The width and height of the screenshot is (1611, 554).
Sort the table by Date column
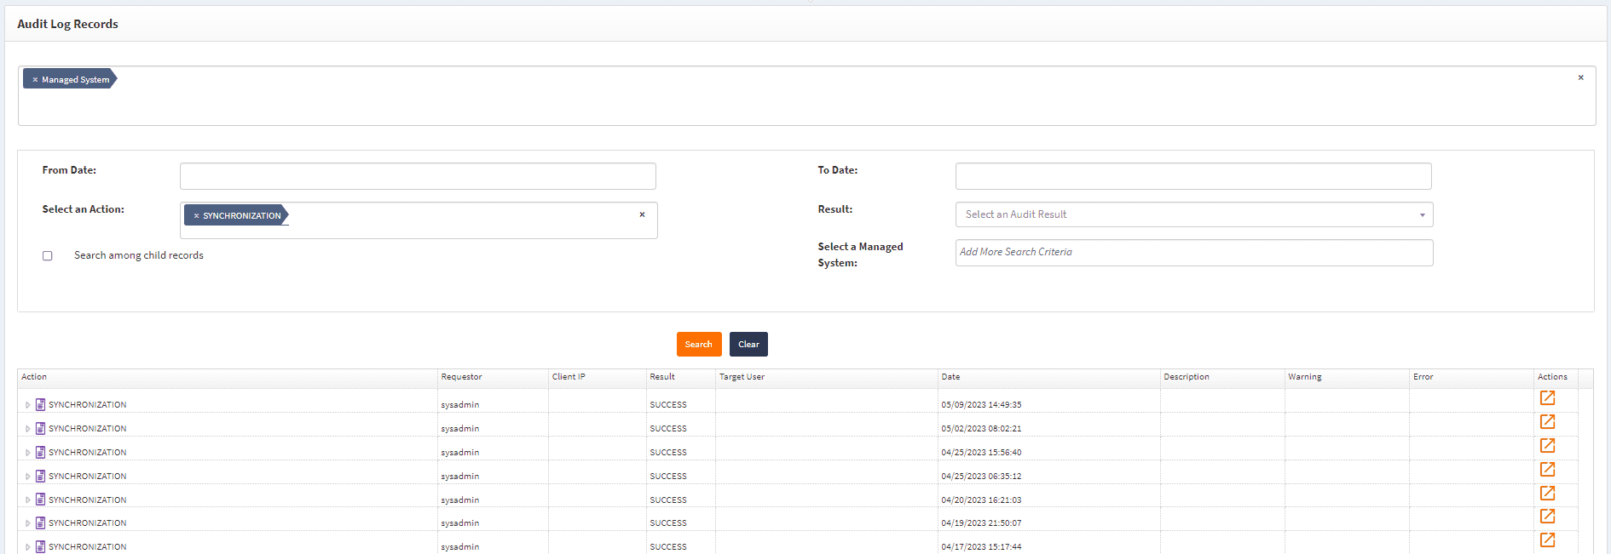pos(950,377)
